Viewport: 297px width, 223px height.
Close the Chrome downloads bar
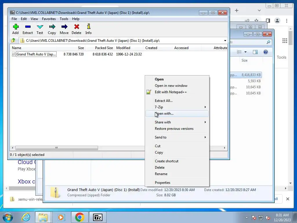(x=288, y=199)
